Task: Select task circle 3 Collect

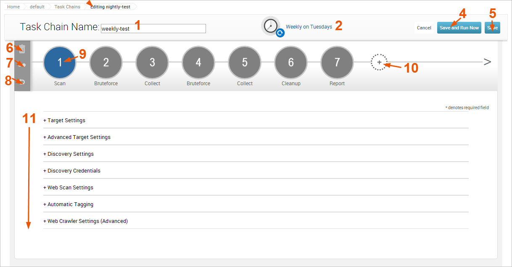Action: click(x=152, y=62)
